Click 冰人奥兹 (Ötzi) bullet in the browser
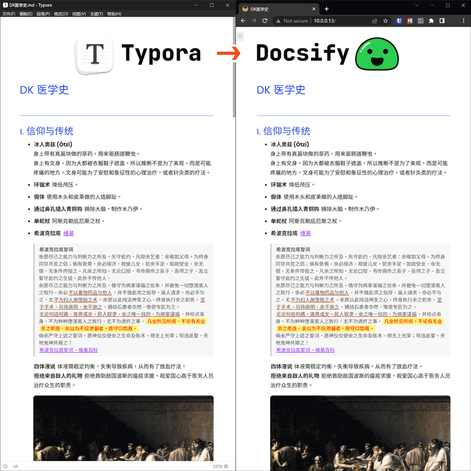The image size is (471, 471). (x=290, y=144)
